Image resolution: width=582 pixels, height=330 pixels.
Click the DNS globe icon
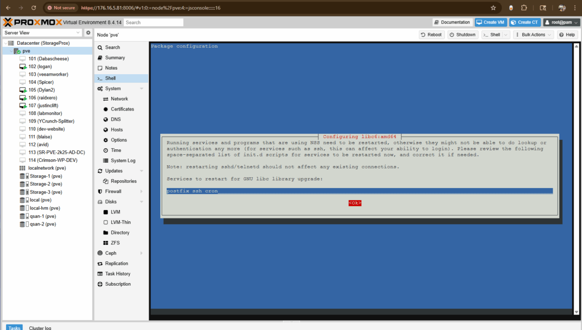(105, 119)
